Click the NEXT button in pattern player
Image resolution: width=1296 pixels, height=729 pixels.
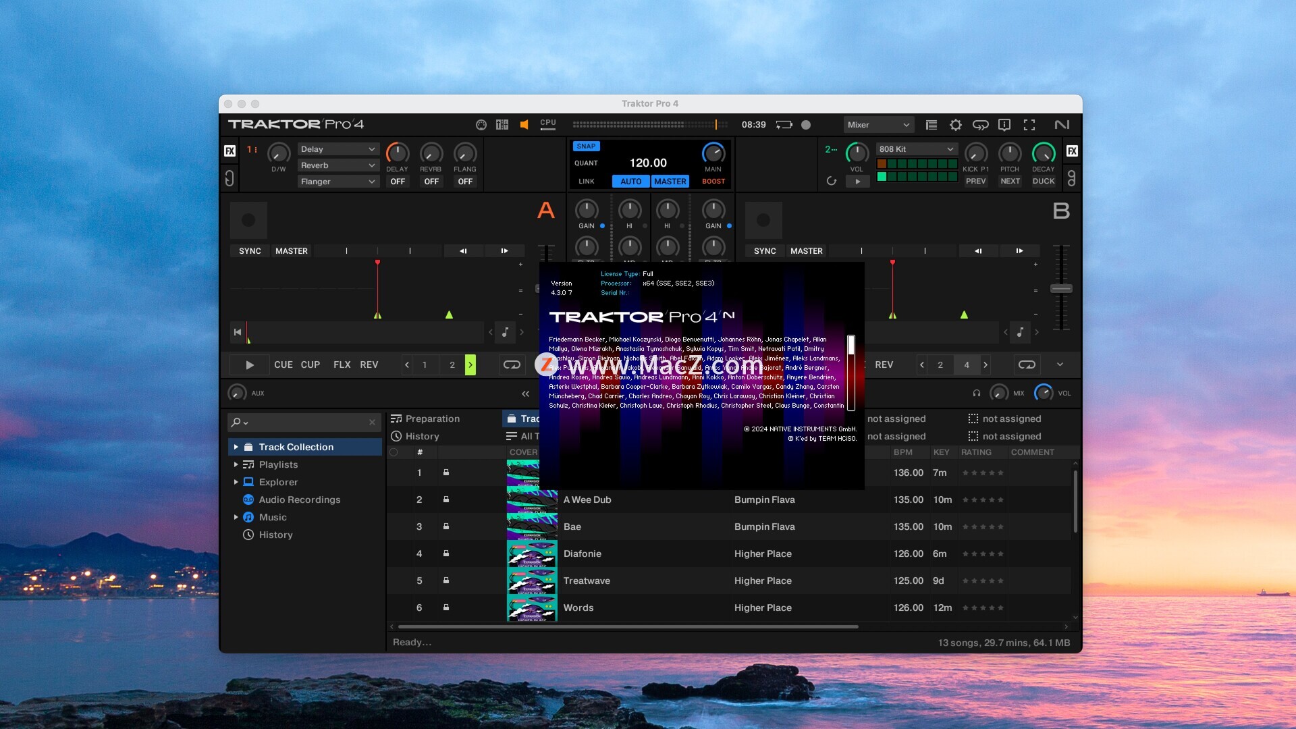point(1009,182)
